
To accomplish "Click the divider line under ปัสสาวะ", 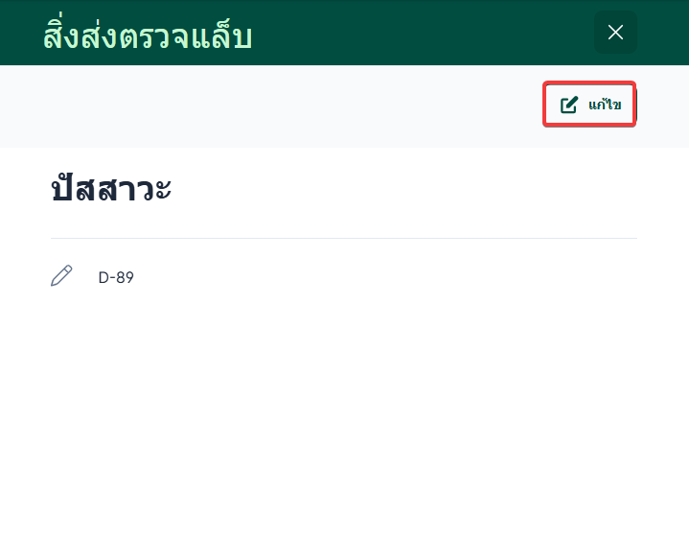I will tap(343, 238).
